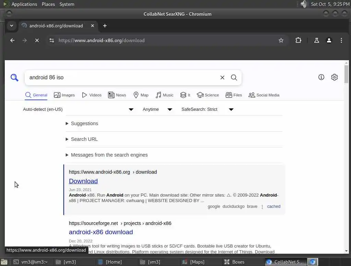Viewport: 351px width, 266px height.
Task: Switch to [Maps] window in taskbar
Action: [194, 262]
